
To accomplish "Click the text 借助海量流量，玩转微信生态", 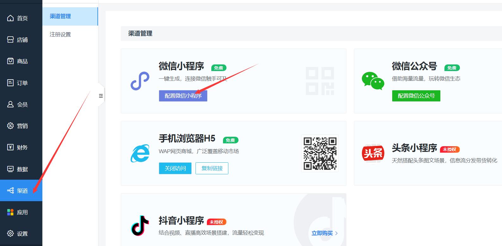I will pyautogui.click(x=426, y=79).
